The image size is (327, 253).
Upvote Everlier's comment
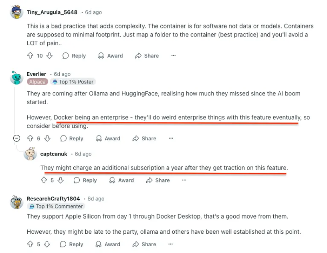pos(30,138)
